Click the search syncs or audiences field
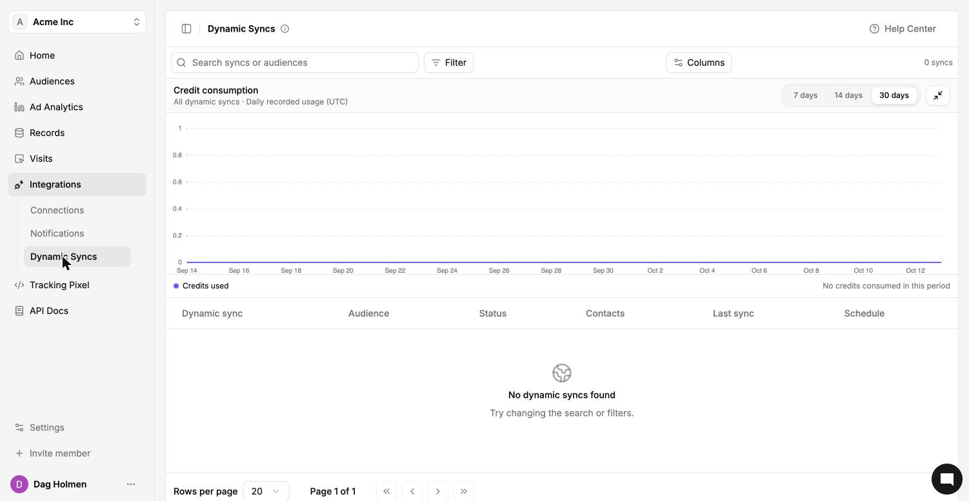 click(x=295, y=63)
